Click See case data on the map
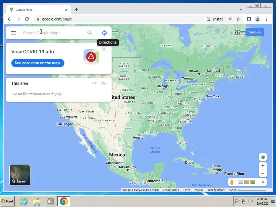The height and width of the screenshot is (207, 276). pyautogui.click(x=38, y=63)
